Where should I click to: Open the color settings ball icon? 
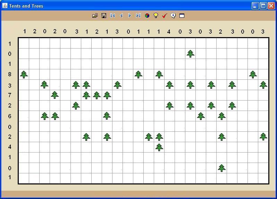pyautogui.click(x=147, y=16)
